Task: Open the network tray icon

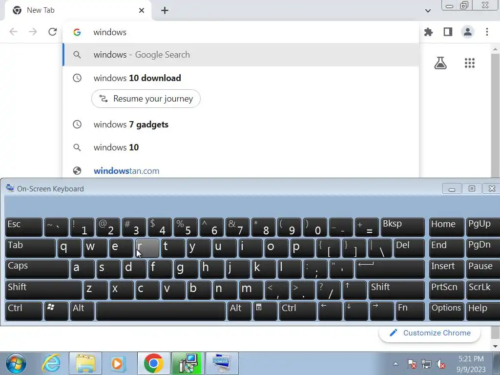Action: [426, 364]
